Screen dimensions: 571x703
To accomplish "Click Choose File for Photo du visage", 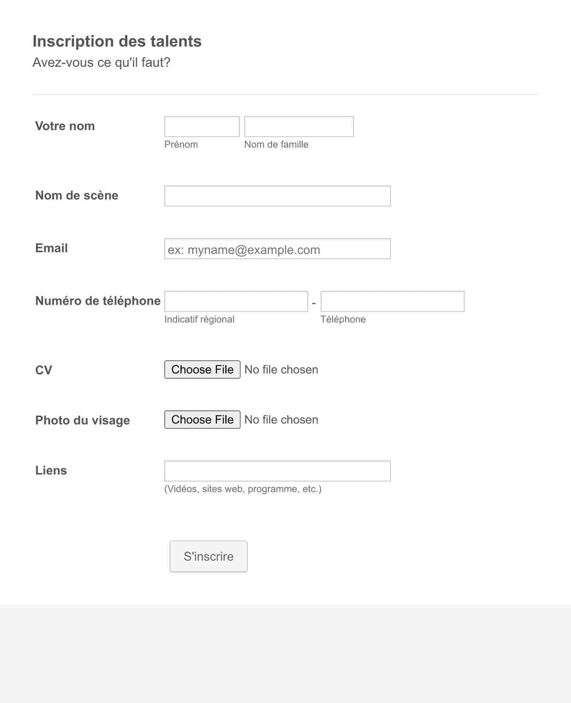I will pyautogui.click(x=202, y=420).
